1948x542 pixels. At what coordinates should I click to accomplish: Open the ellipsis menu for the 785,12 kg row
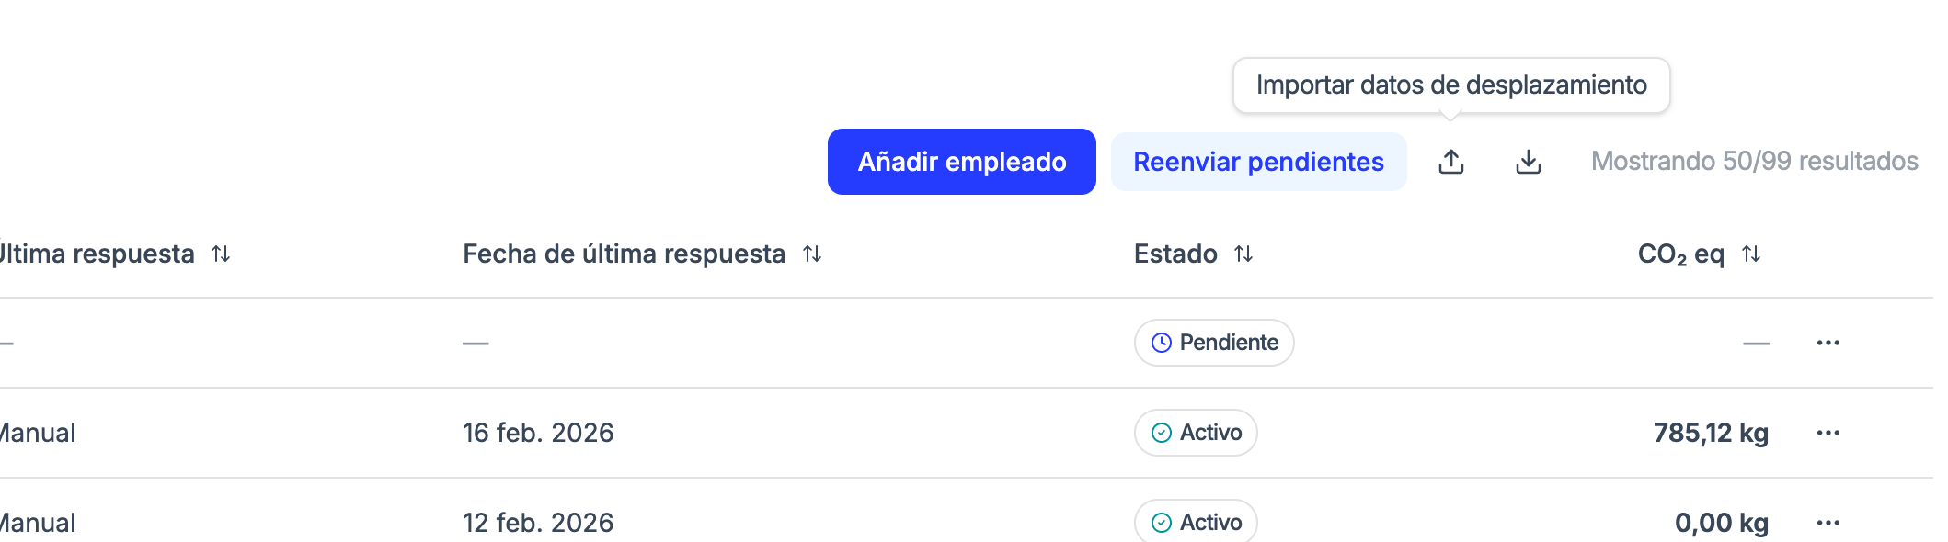tap(1828, 432)
